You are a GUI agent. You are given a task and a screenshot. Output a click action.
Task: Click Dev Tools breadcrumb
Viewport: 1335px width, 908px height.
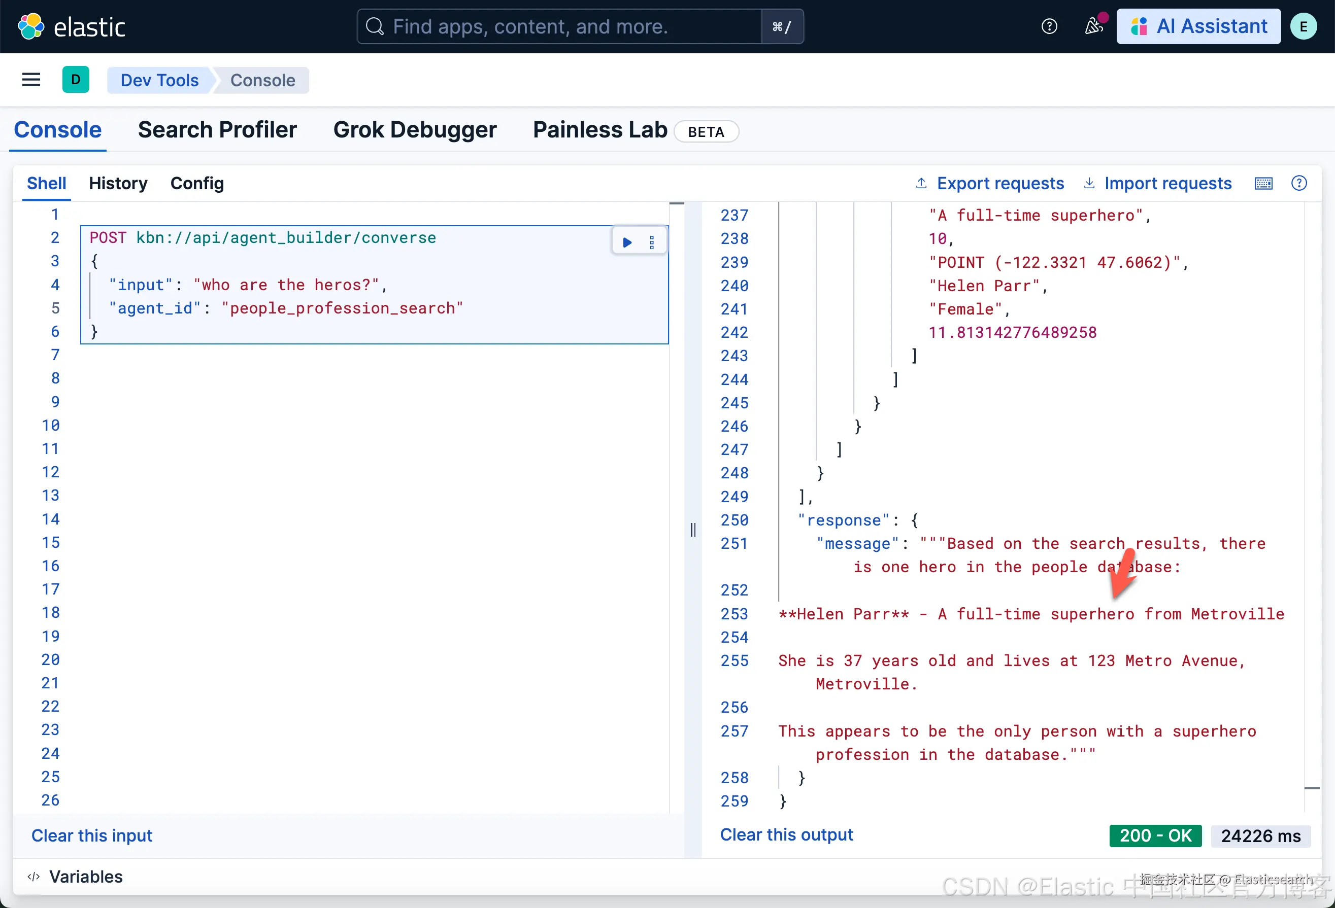point(159,80)
